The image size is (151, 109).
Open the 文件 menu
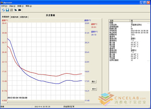[x=4, y=6]
